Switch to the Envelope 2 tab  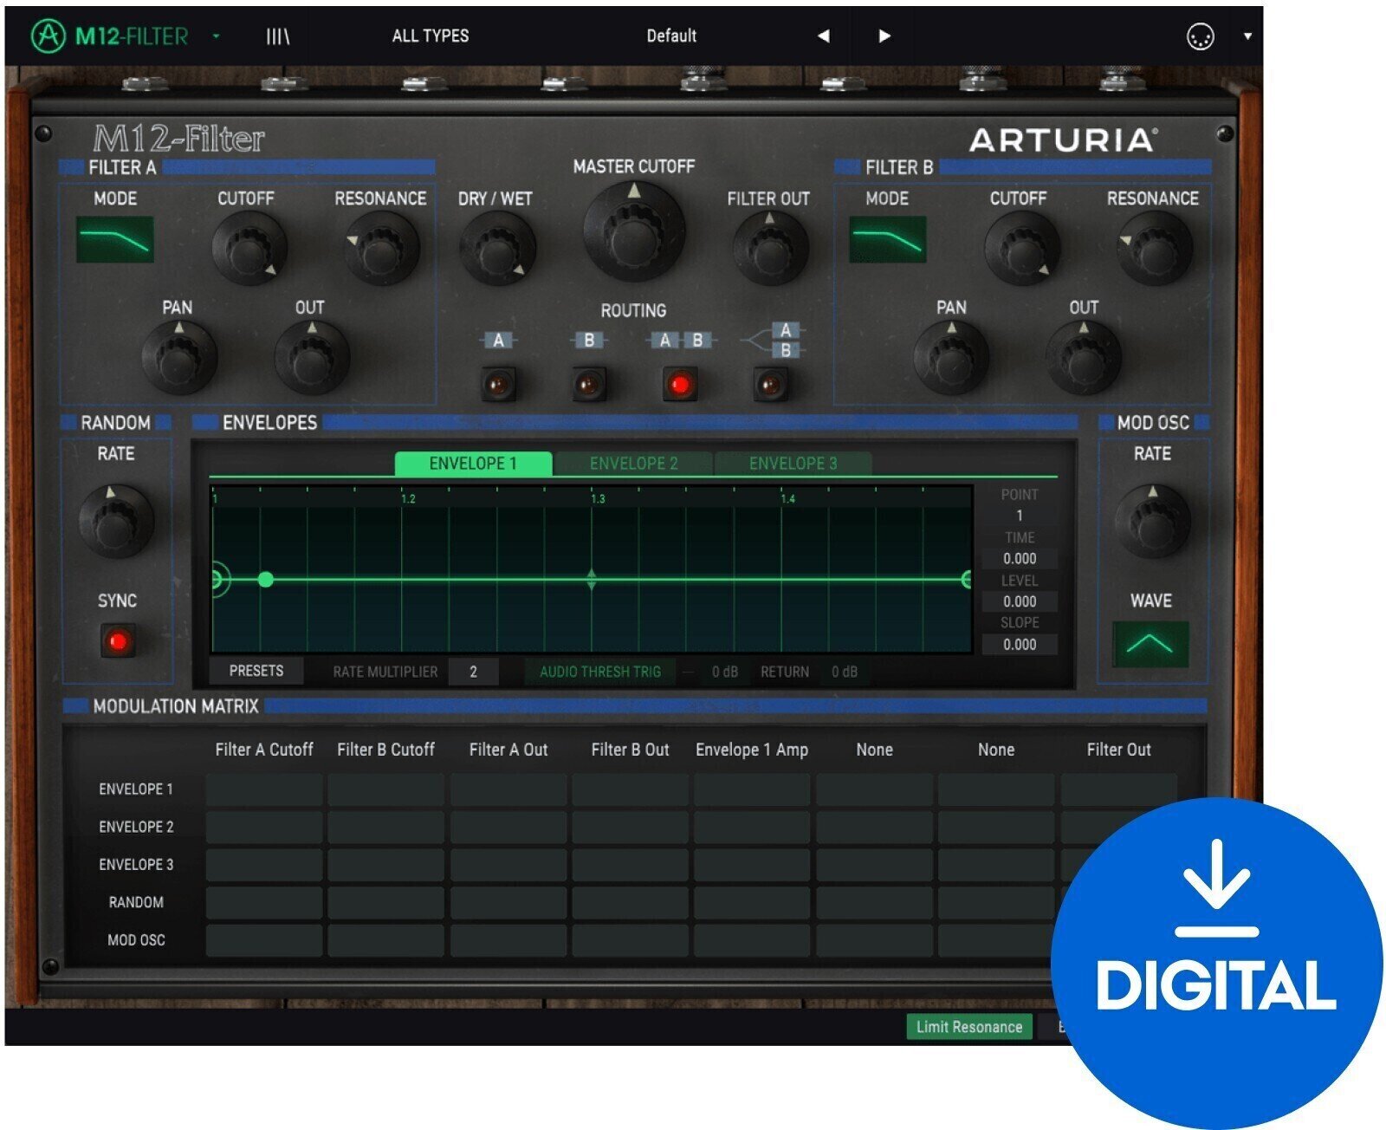click(x=635, y=463)
